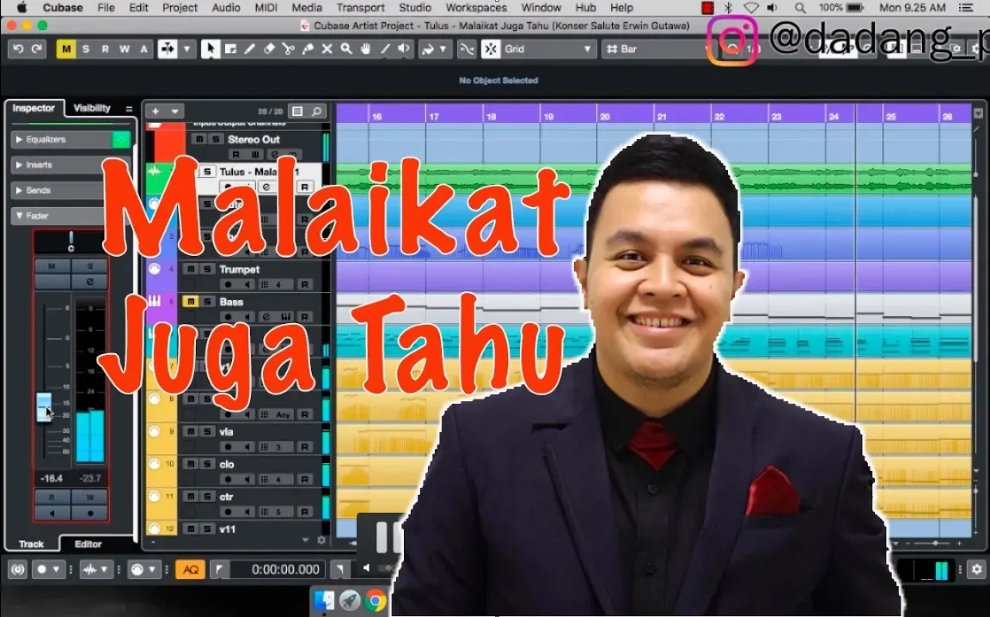Choose the Mute X tool

327,49
